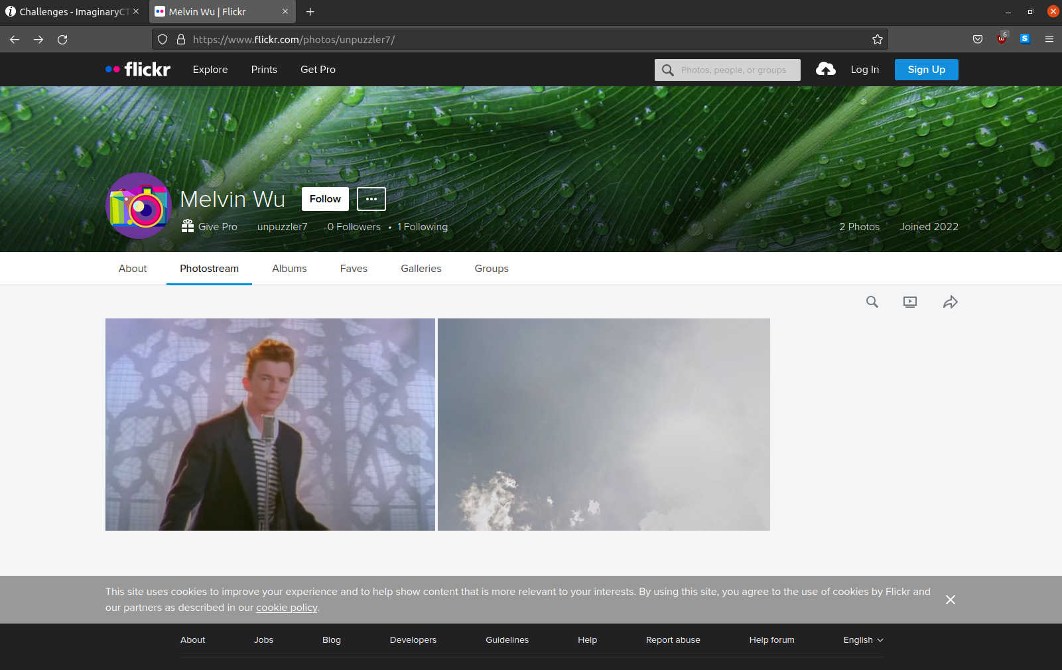The height and width of the screenshot is (670, 1062).
Task: Open the cookie policy link
Action: [x=287, y=608]
